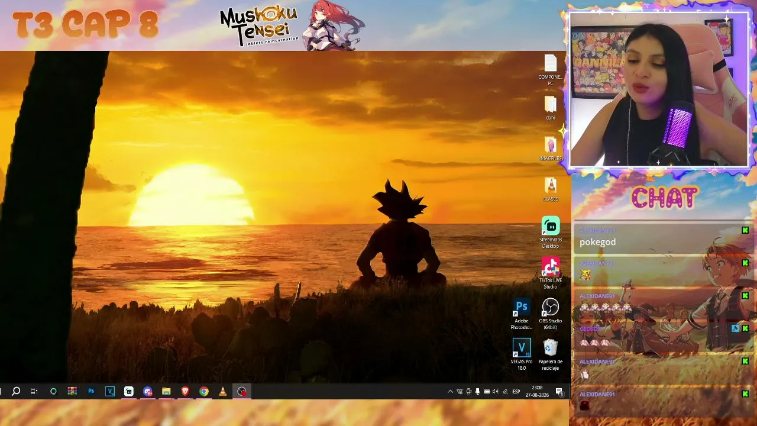Open Papelera de reciclaje
Screen dimensions: 757x426
(x=550, y=355)
